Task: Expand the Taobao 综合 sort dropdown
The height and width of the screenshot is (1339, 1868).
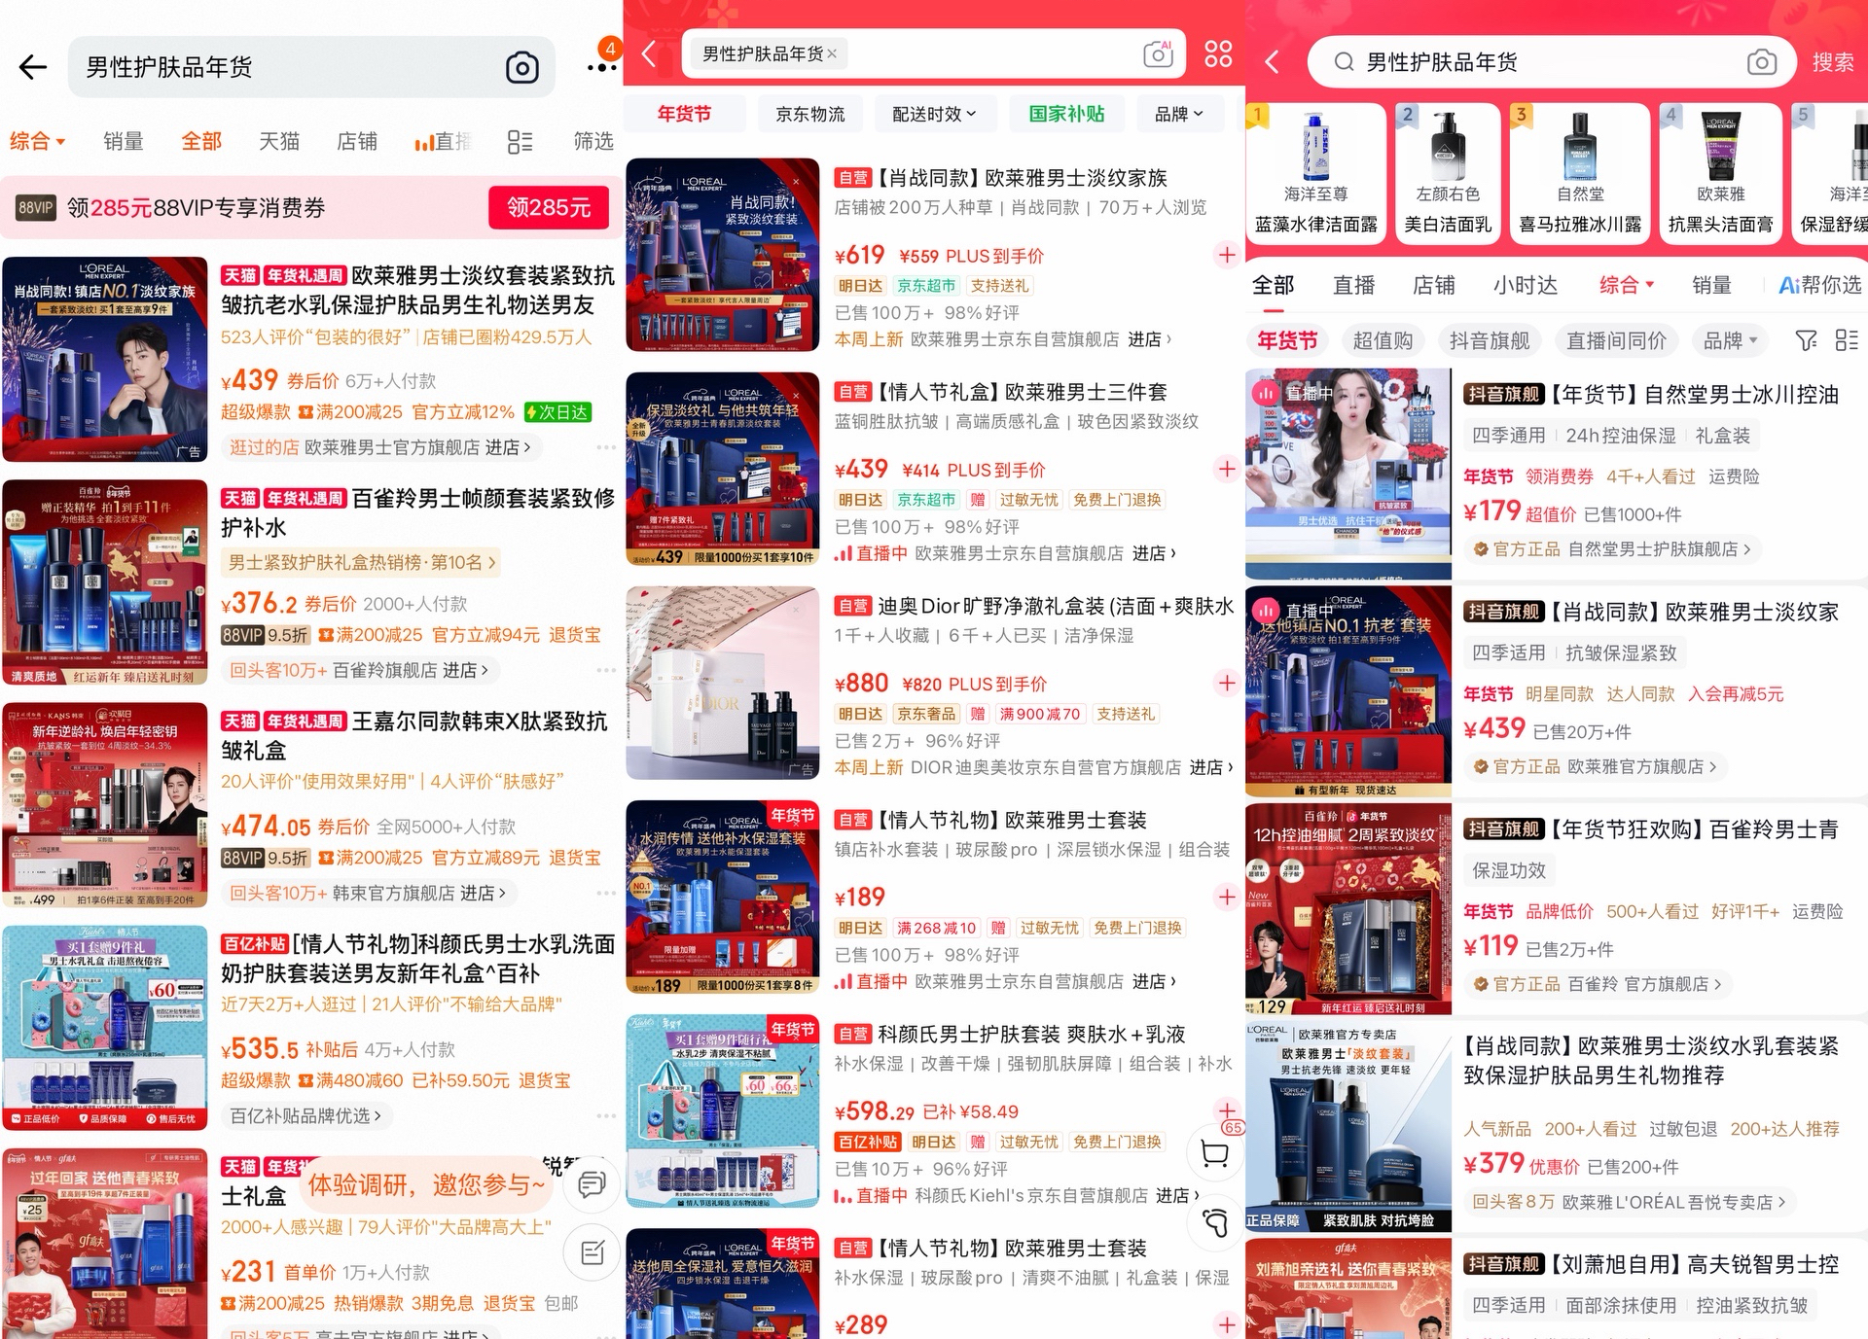Action: tap(37, 142)
